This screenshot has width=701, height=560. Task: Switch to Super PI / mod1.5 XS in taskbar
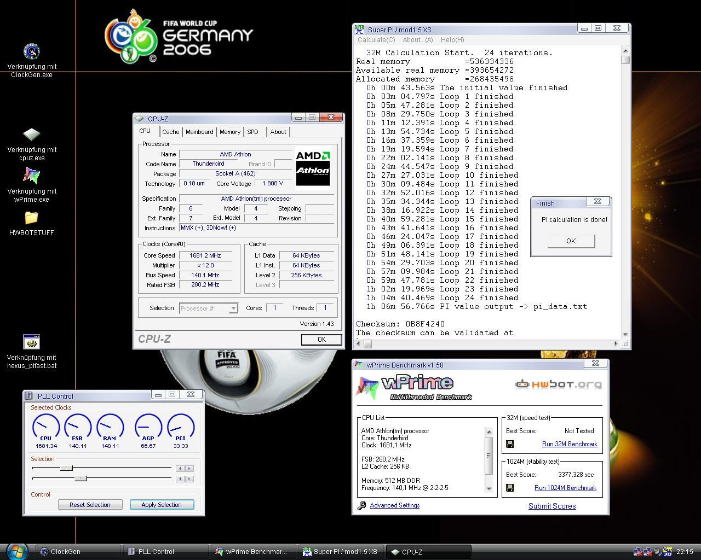(x=341, y=552)
